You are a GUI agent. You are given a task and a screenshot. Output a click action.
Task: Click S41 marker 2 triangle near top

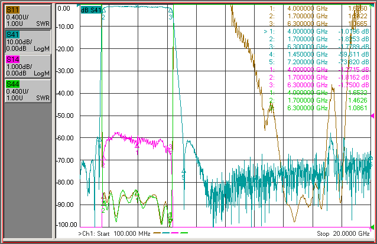coord(104,11)
